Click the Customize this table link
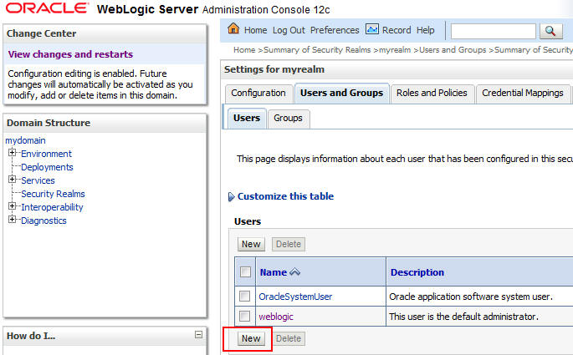 click(x=285, y=196)
